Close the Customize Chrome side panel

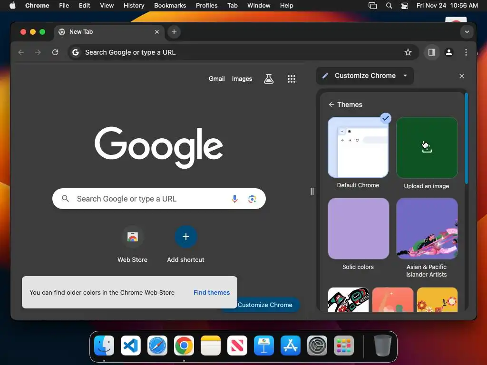pyautogui.click(x=461, y=76)
